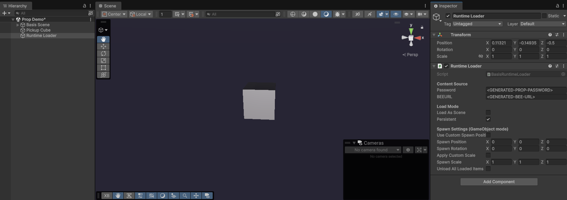Image resolution: width=567 pixels, height=200 pixels.
Task: Click the sliders settings icon in bottom overlay bar
Action: coord(140,196)
